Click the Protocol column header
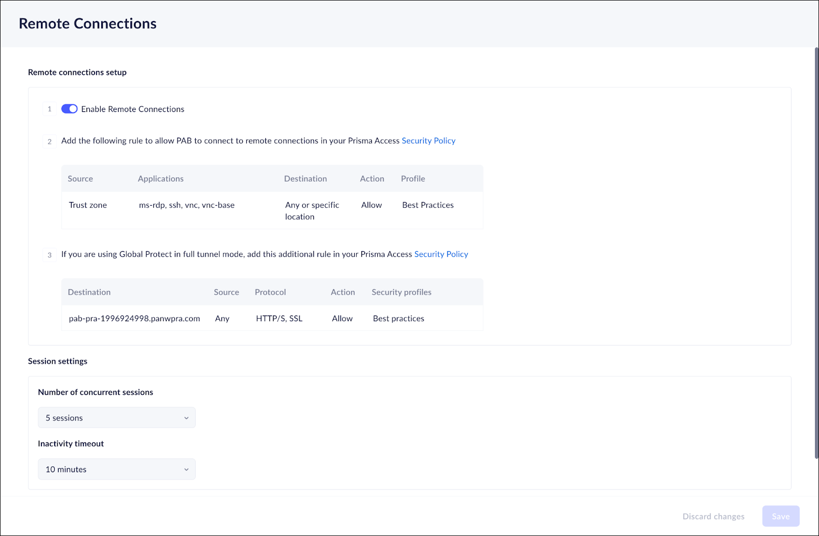The width and height of the screenshot is (819, 536). pos(270,292)
